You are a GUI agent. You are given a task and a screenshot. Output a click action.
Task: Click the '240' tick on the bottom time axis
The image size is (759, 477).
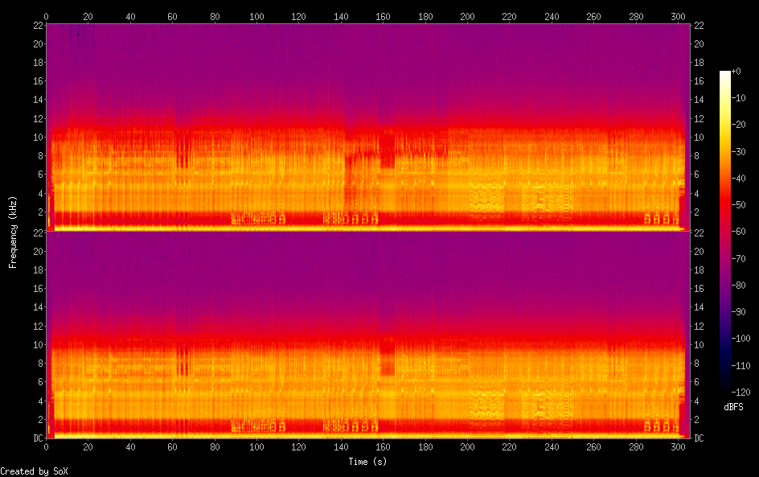coord(552,447)
